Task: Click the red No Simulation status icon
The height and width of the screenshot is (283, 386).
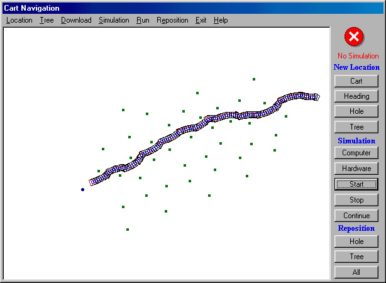Action: coord(354,36)
